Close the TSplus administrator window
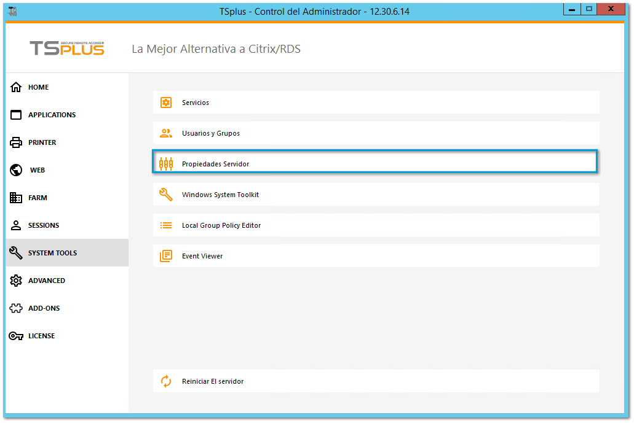634x423 pixels. pos(611,9)
